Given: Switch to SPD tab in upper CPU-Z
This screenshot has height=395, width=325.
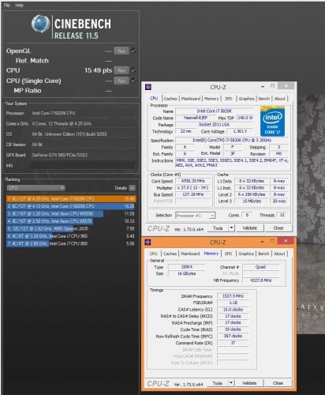Looking at the screenshot, I should (229, 99).
